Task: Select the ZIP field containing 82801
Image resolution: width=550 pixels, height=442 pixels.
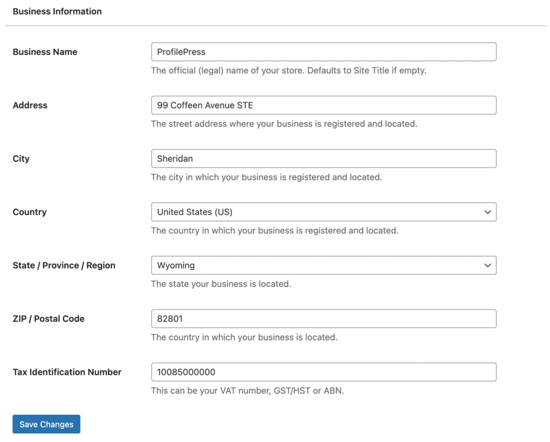Action: tap(323, 318)
